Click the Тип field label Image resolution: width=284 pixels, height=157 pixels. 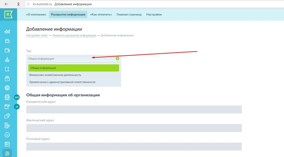pos(29,51)
